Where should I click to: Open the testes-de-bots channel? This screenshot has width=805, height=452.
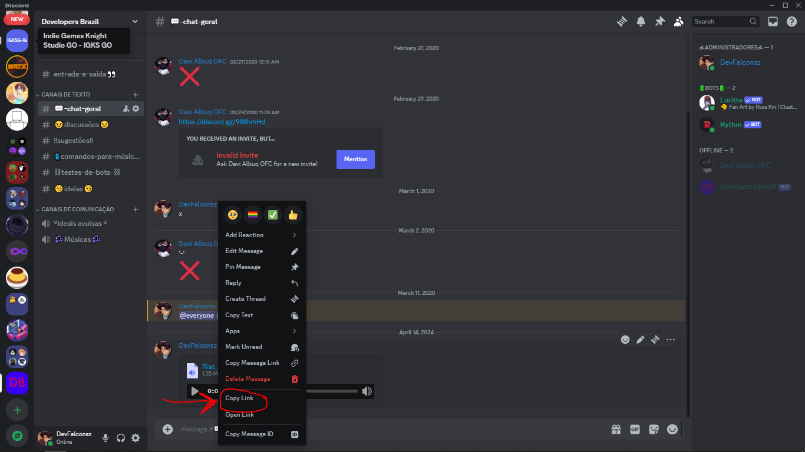pos(91,172)
